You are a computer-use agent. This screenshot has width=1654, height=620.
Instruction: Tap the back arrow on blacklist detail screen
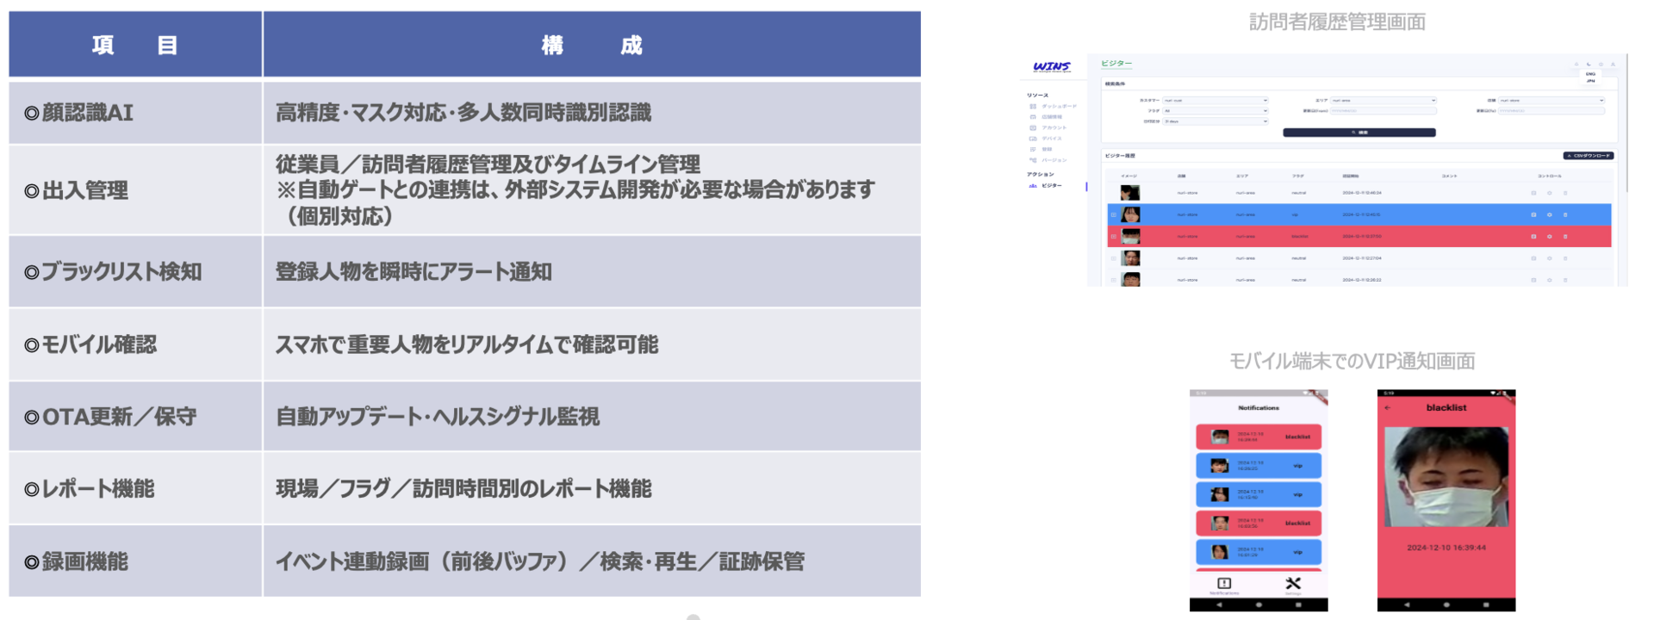coord(1388,408)
